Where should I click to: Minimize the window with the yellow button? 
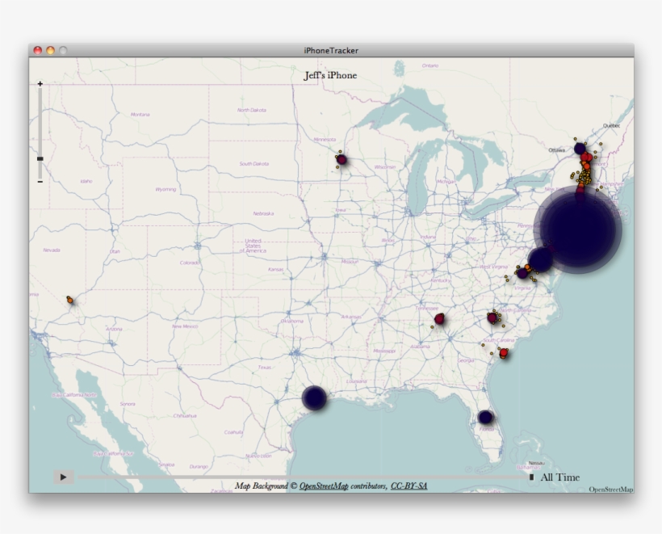[x=50, y=50]
